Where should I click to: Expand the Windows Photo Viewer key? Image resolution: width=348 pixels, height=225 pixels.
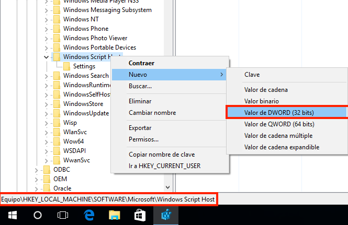[46, 39]
